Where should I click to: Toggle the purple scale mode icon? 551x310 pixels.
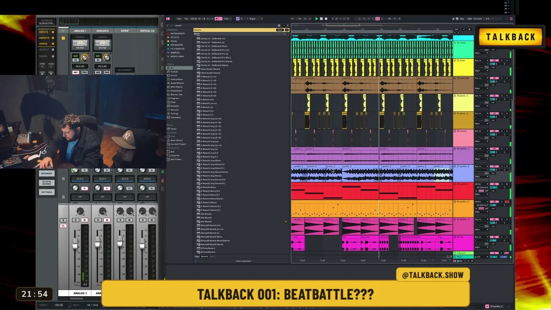tap(237, 19)
